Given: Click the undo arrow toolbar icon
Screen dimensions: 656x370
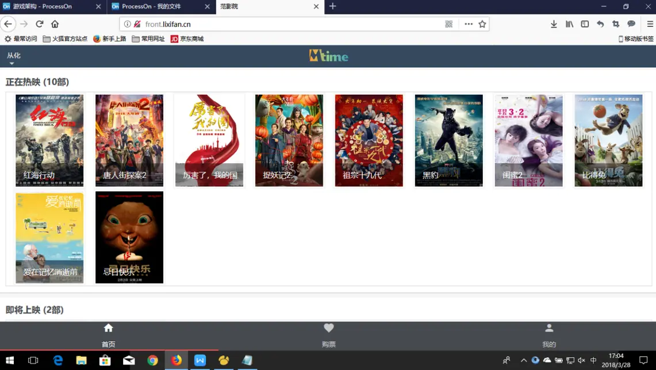Looking at the screenshot, I should (x=600, y=24).
